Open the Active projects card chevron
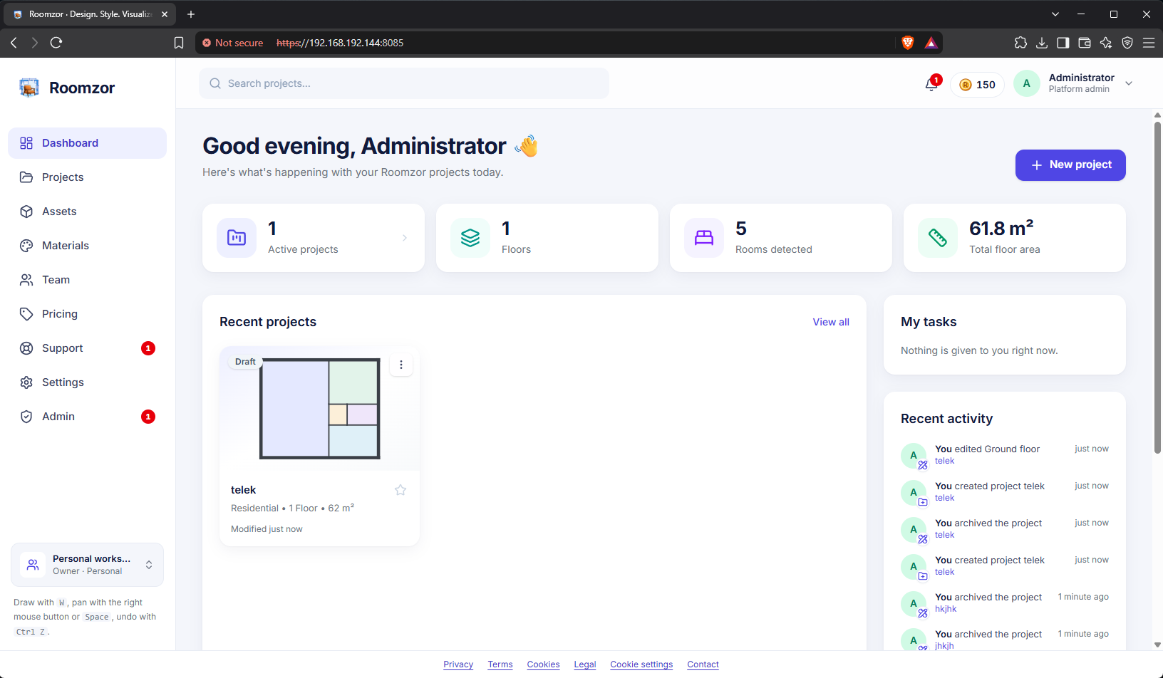Image resolution: width=1163 pixels, height=678 pixels. 405,238
